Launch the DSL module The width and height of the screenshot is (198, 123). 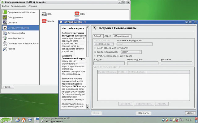point(47,14)
